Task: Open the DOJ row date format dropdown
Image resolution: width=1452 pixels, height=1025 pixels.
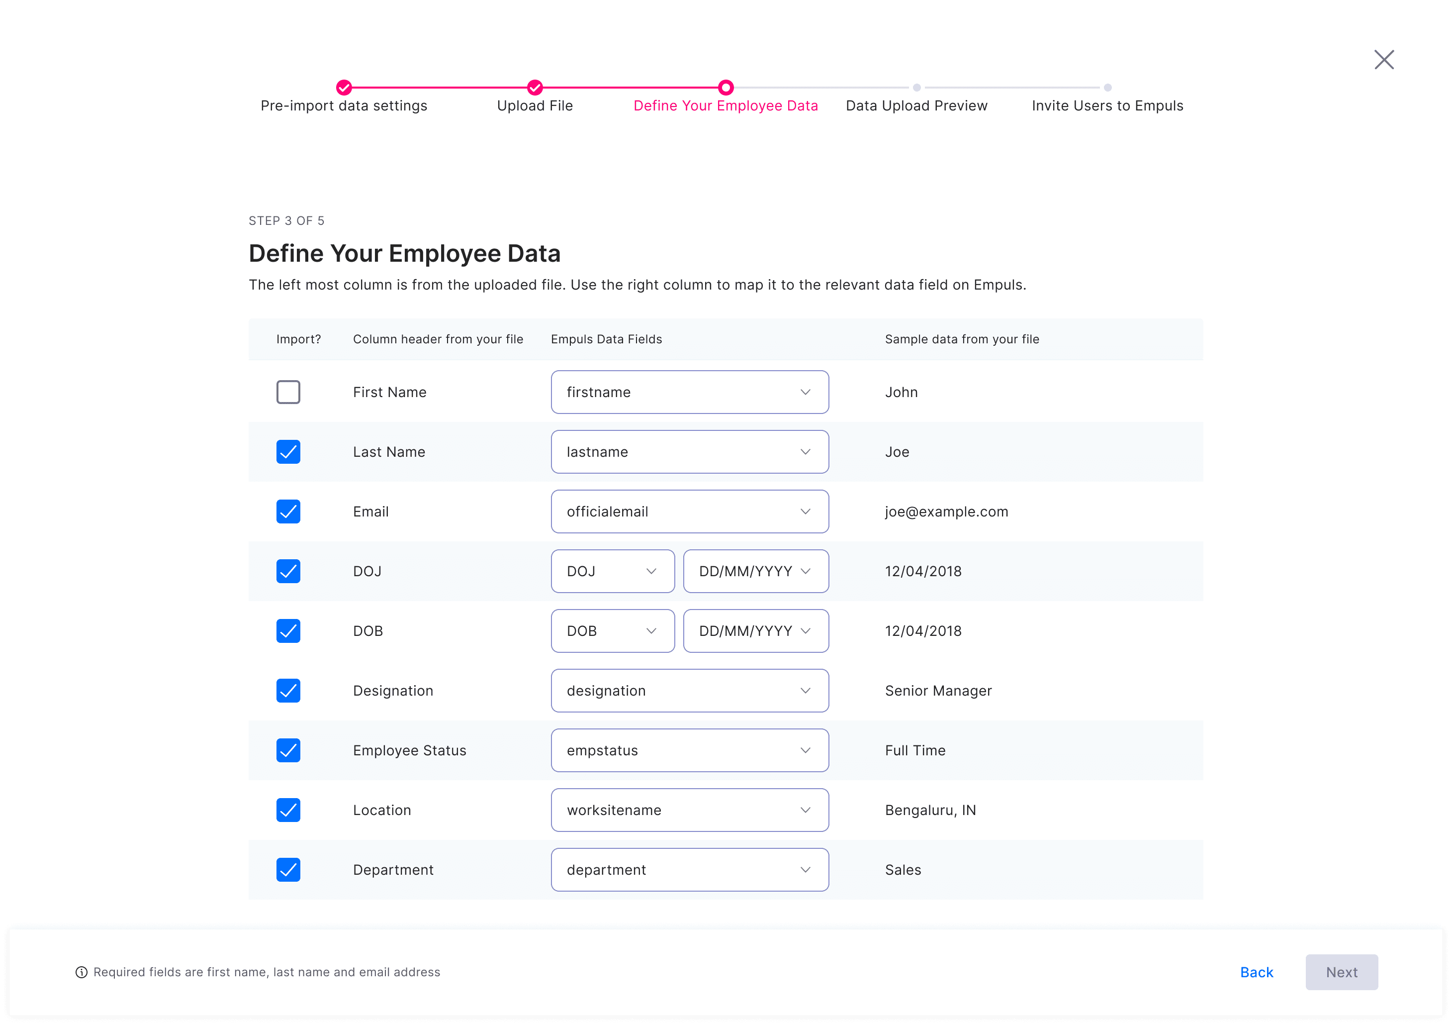Action: [756, 571]
